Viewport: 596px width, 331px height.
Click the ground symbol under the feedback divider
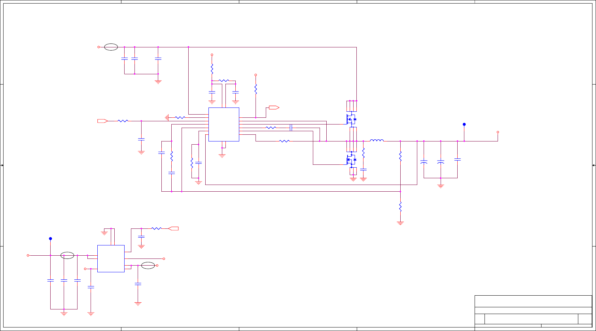pos(400,223)
